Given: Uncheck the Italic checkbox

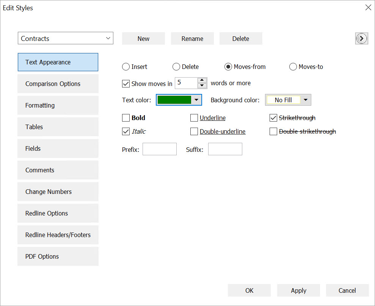Looking at the screenshot, I should 126,131.
